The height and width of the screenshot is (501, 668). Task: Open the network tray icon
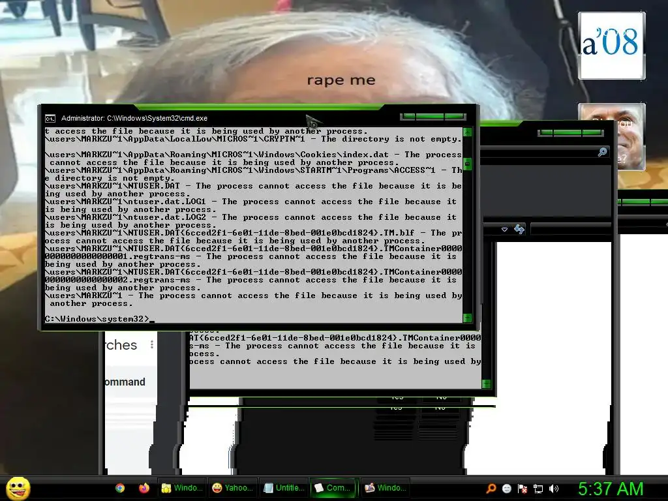click(538, 489)
